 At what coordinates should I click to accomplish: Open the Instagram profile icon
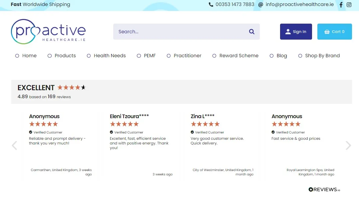(349, 5)
